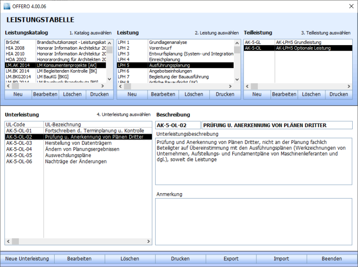Click right arrow of Unterleistung horizontal scrollbar
The image size is (358, 267).
(x=149, y=241)
